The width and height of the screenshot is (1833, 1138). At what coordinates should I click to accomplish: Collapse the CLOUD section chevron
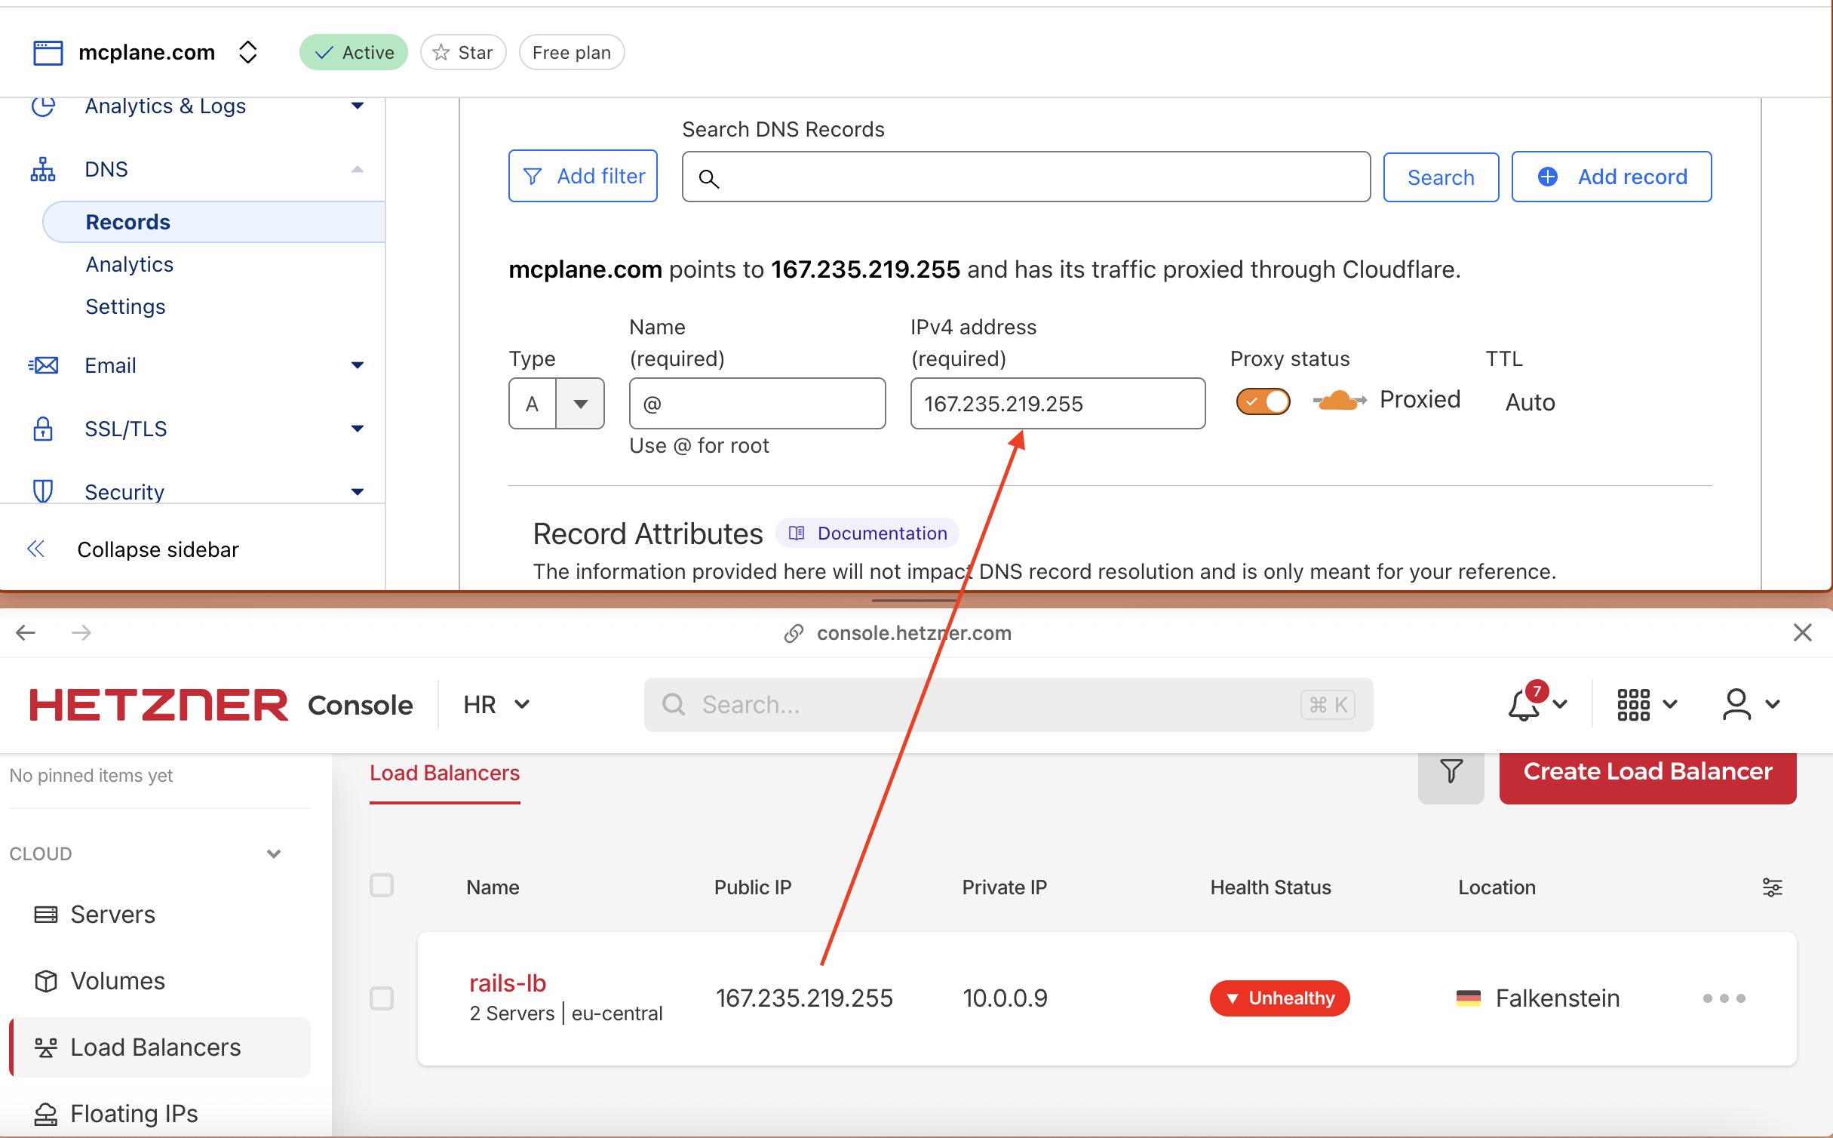[274, 854]
